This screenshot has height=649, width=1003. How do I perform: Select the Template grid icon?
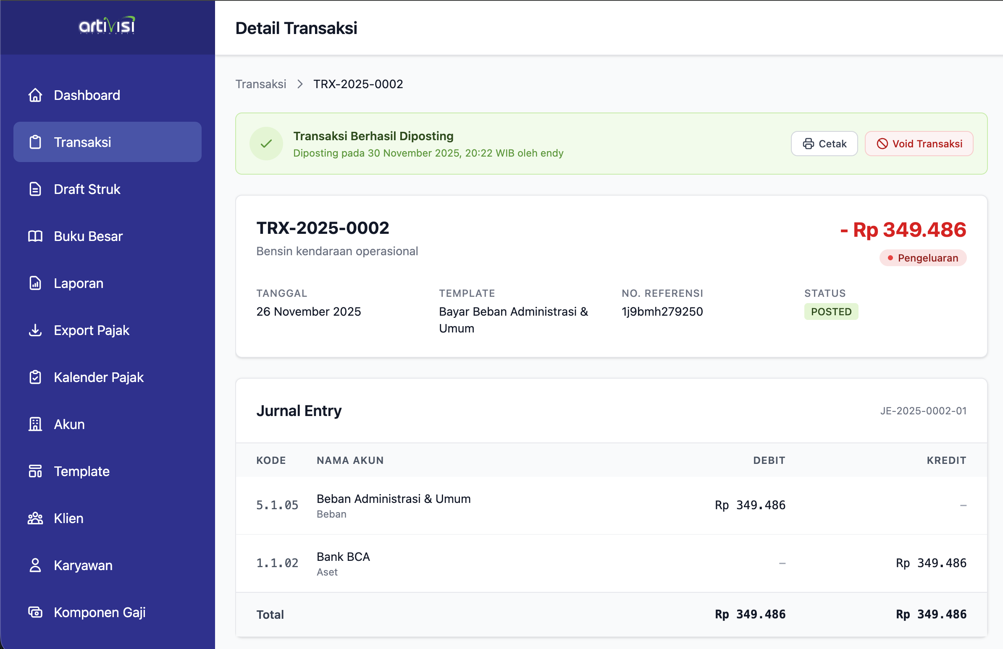click(x=35, y=471)
